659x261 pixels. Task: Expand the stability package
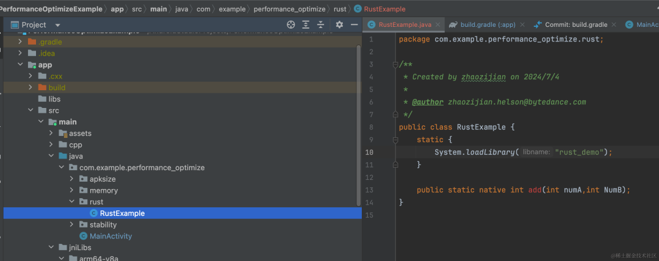[x=72, y=225]
